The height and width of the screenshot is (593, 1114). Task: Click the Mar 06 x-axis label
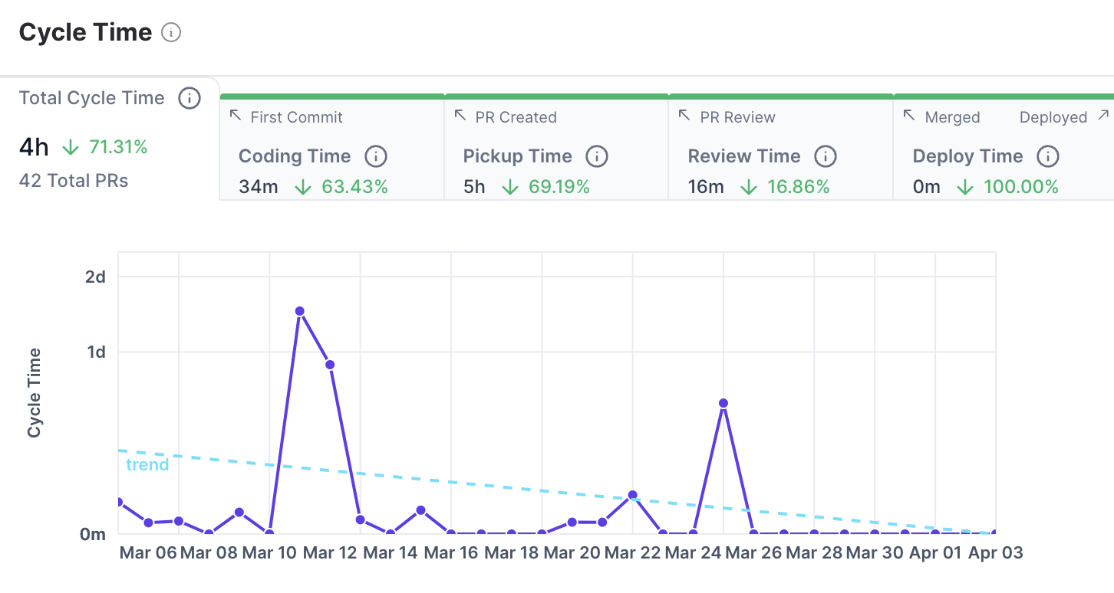click(x=148, y=553)
